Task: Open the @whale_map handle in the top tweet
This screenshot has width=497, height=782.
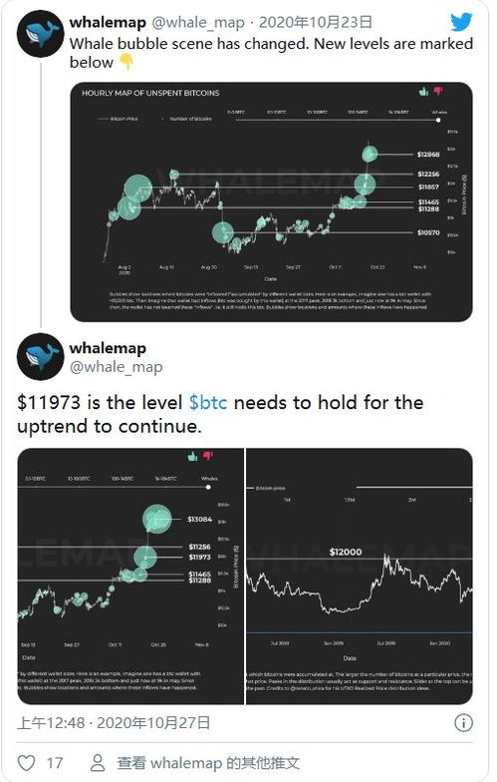Action: pyautogui.click(x=197, y=22)
